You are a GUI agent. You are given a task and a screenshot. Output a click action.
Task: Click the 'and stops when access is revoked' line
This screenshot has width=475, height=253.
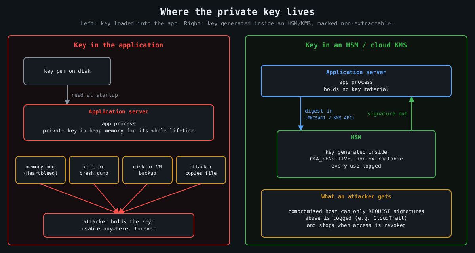(356, 225)
